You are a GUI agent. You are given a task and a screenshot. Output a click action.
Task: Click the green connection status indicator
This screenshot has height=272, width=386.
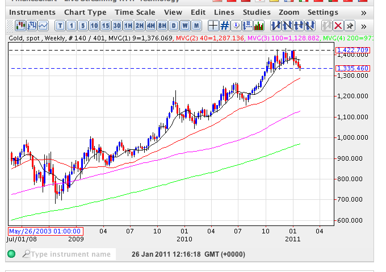[x=11, y=254]
